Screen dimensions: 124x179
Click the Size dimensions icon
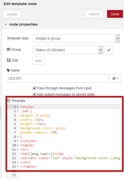point(9,60)
